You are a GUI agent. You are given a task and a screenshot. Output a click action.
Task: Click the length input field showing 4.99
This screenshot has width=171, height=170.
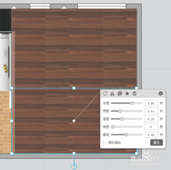point(151,103)
